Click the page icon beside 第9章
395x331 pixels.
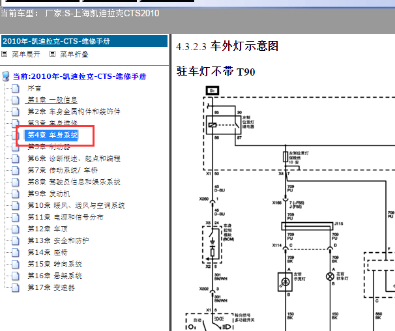16,194
